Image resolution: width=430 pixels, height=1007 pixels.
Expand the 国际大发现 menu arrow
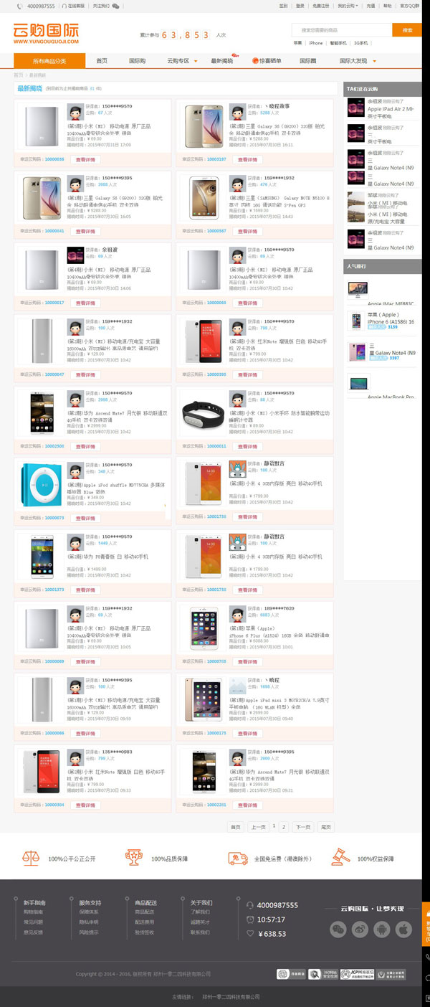coord(375,61)
